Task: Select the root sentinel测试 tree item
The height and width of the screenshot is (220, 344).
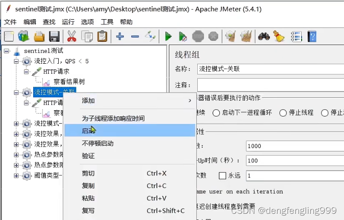Action: (x=43, y=51)
